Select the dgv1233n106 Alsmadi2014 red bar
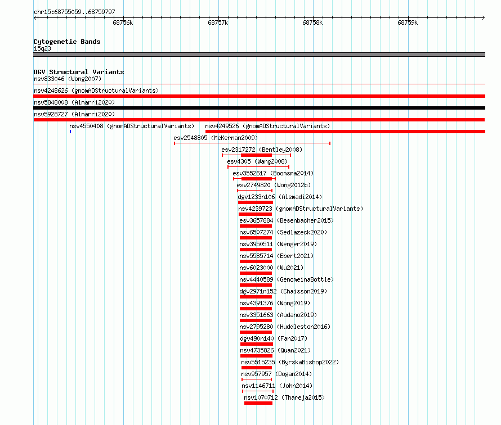 point(256,202)
